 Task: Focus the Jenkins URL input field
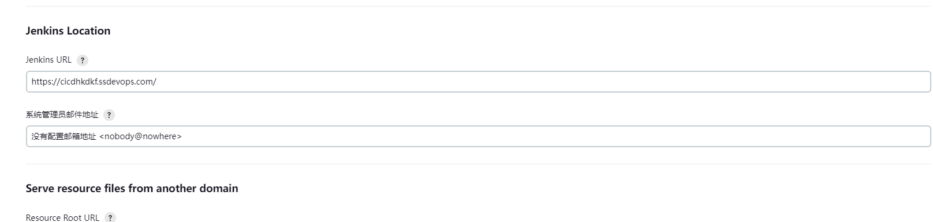pyautogui.click(x=478, y=82)
